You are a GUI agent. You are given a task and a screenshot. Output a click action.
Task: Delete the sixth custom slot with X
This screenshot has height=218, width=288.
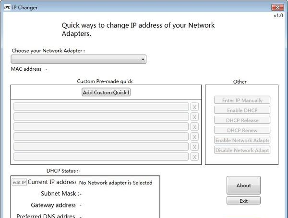pos(194,157)
